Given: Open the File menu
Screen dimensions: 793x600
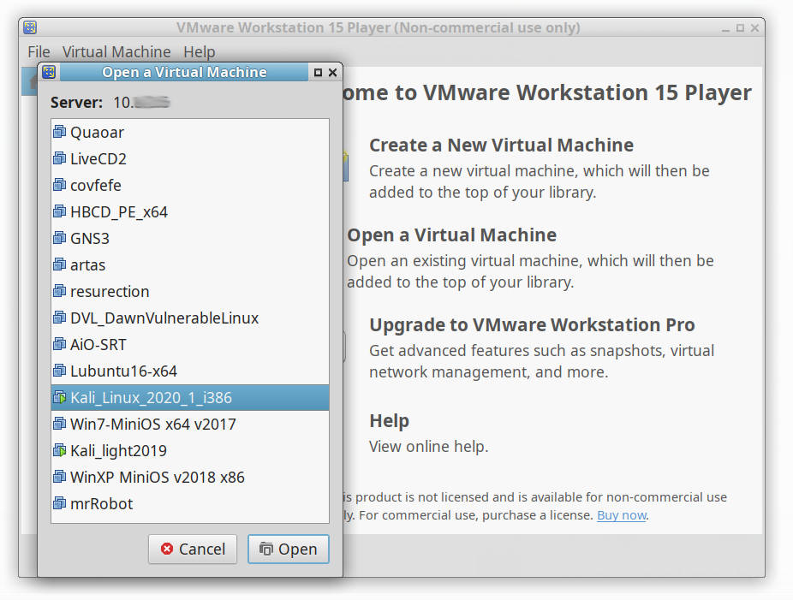Looking at the screenshot, I should click(39, 51).
